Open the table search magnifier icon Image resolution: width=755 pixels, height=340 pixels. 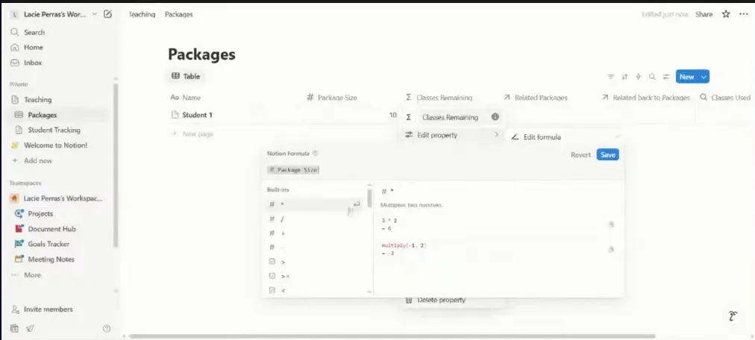(x=652, y=77)
